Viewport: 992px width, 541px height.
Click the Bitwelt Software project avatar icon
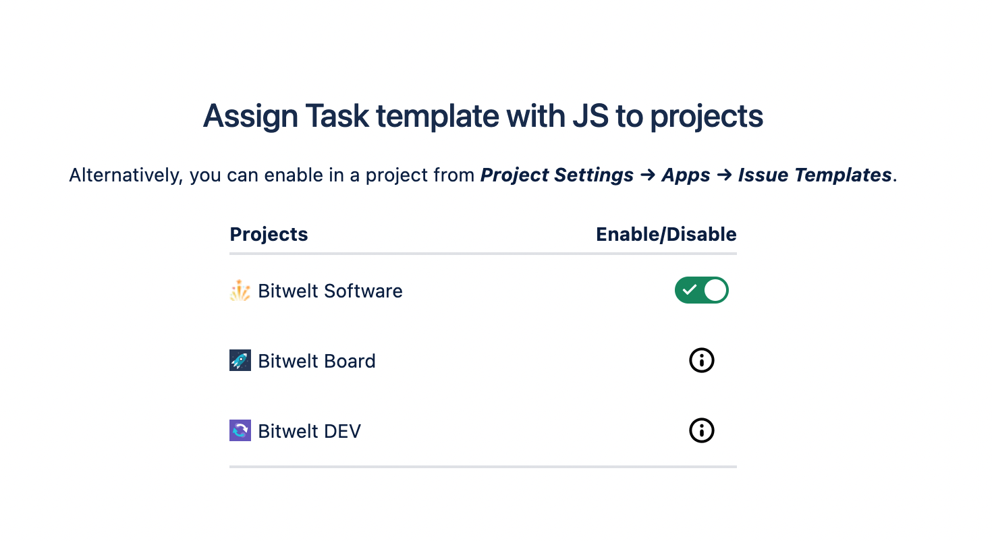240,291
